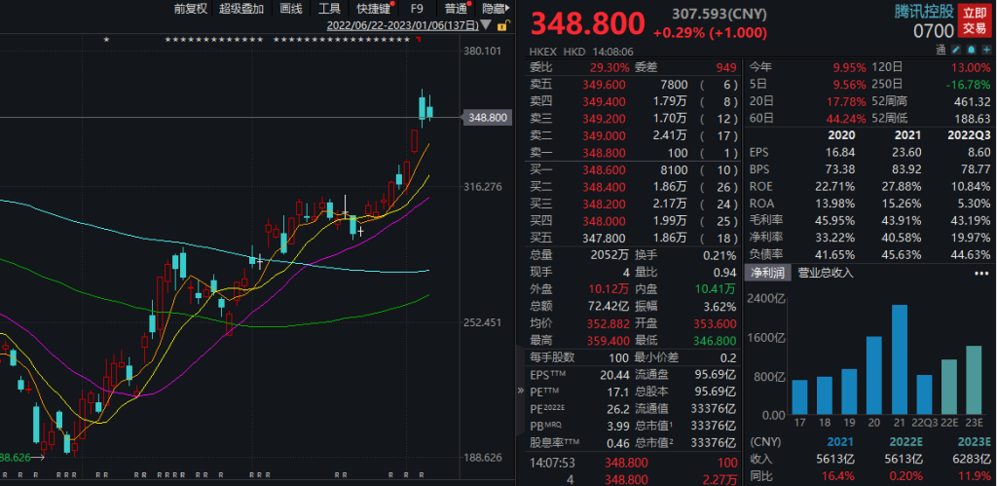Image resolution: width=997 pixels, height=486 pixels.
Task: Open the 快捷键 shortcuts menu
Action: coord(374,8)
